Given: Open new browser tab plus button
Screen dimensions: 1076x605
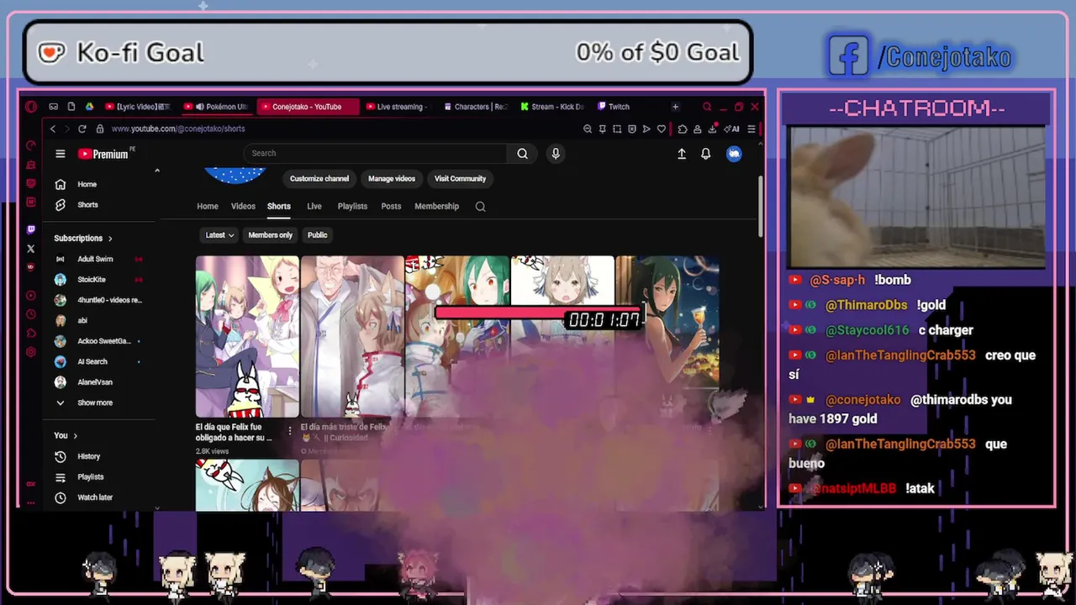Looking at the screenshot, I should click(675, 107).
